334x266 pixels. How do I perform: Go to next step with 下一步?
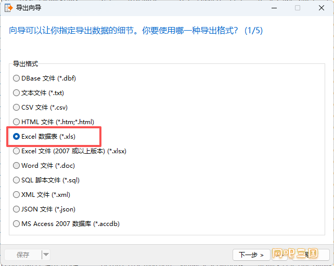tap(251, 255)
